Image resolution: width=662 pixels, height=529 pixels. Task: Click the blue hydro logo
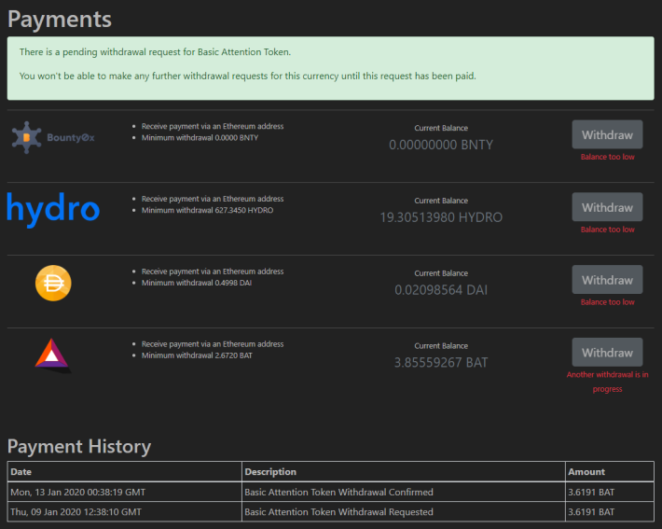coord(53,210)
